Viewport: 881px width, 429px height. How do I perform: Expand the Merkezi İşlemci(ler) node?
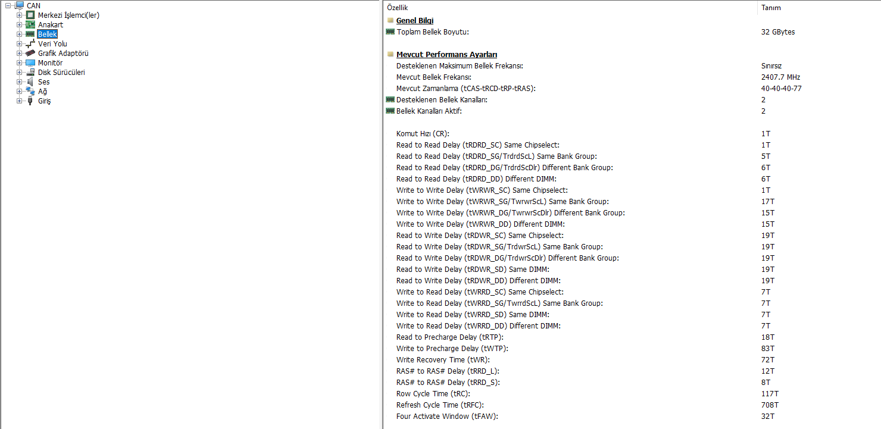[x=19, y=15]
